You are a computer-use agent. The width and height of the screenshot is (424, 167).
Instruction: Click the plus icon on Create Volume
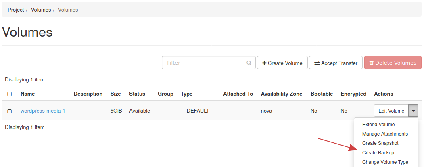pyautogui.click(x=264, y=63)
